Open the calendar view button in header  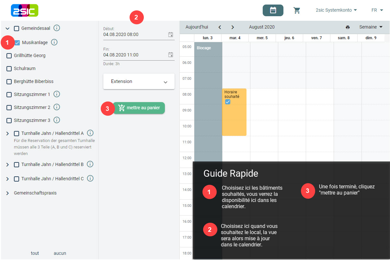point(273,10)
